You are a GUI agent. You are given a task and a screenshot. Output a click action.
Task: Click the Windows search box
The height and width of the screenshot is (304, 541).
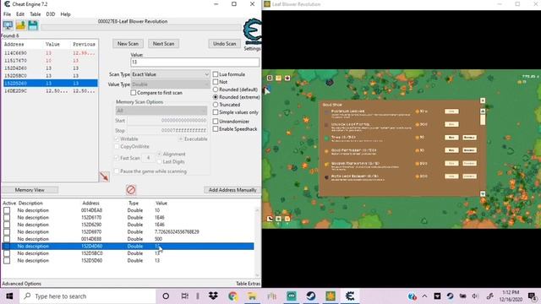tap(87, 296)
